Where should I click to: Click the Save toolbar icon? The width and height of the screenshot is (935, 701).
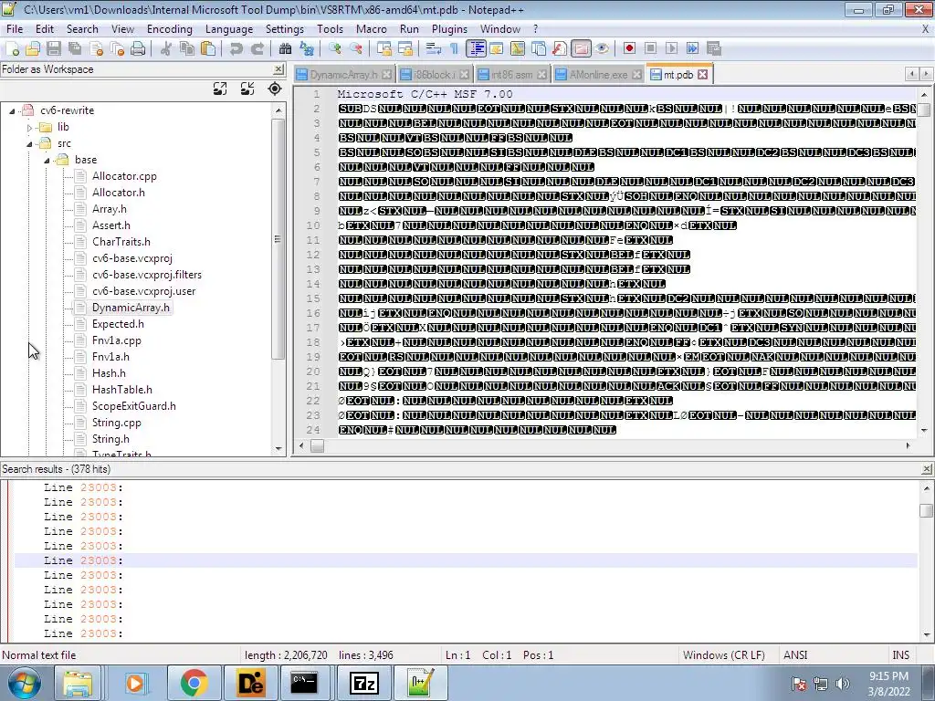(54, 49)
